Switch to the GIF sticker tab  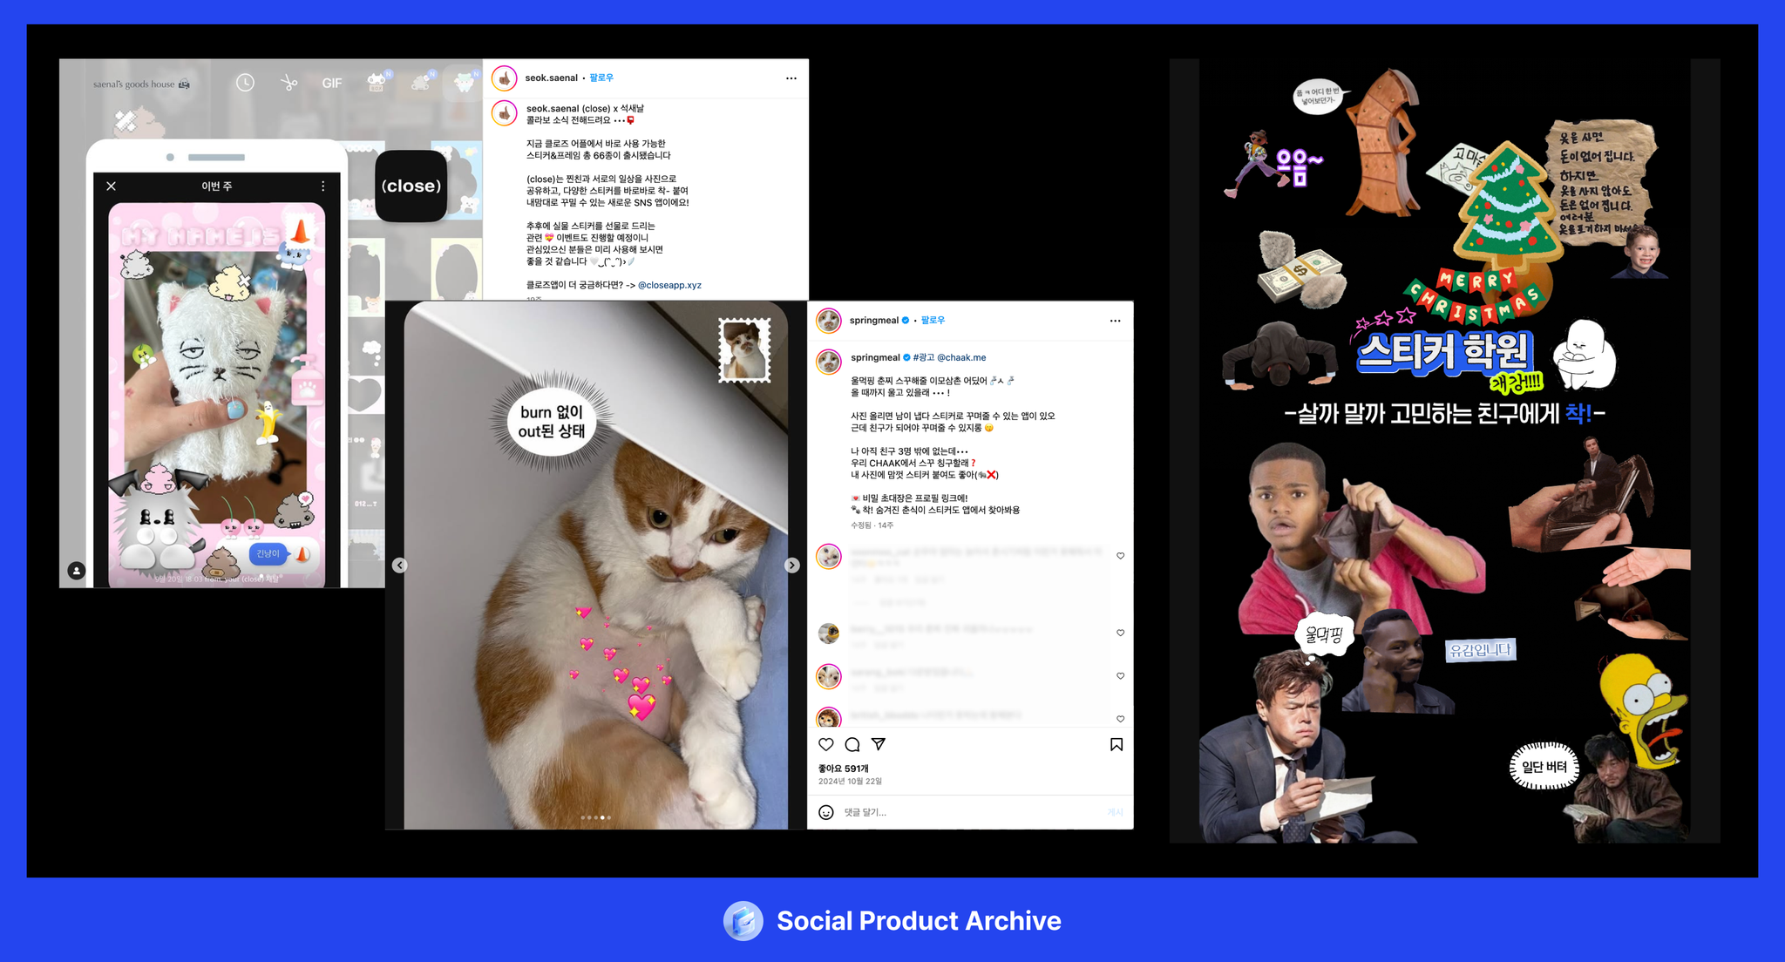(332, 84)
